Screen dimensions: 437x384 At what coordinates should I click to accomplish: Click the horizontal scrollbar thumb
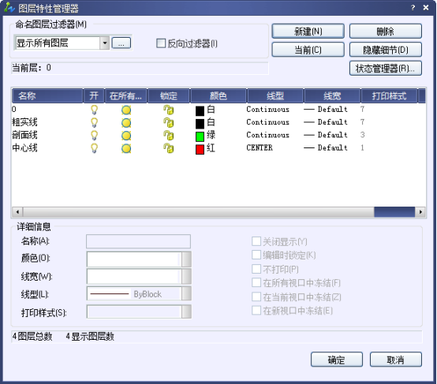(x=394, y=212)
